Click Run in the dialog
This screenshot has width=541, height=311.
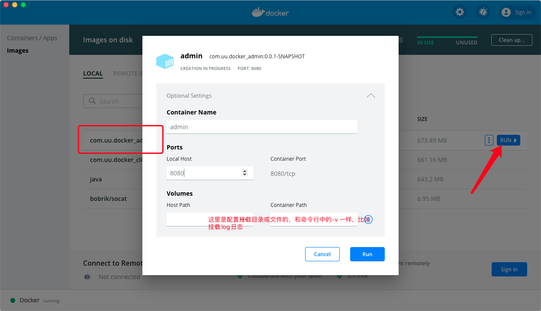(367, 254)
